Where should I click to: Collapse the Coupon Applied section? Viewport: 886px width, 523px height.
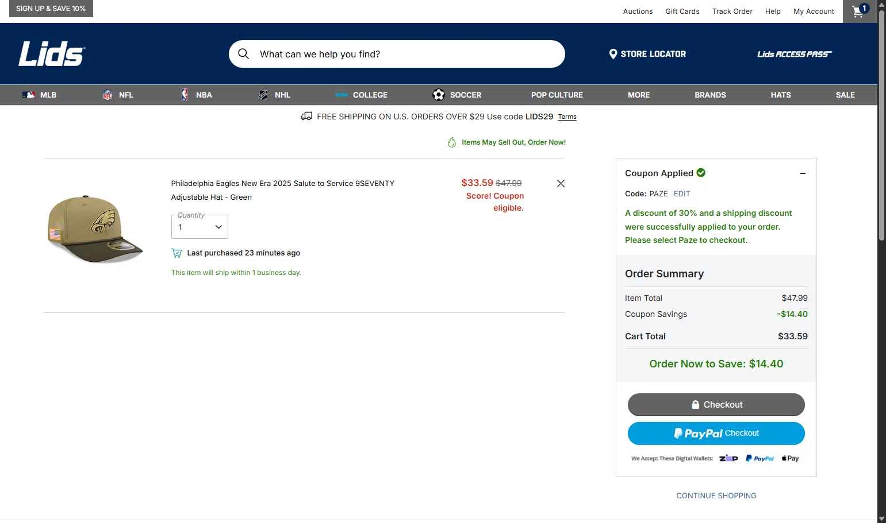[803, 173]
